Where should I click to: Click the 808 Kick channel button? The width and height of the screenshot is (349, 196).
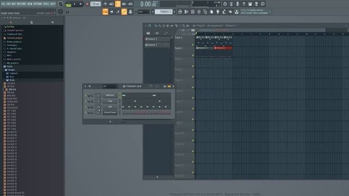pyautogui.click(x=110, y=95)
